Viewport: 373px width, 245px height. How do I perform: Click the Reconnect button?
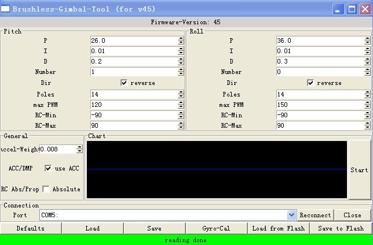pyautogui.click(x=316, y=215)
